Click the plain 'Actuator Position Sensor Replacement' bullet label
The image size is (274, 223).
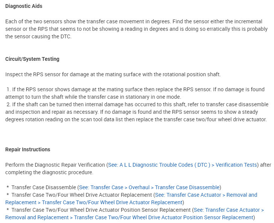pyautogui.click(x=101, y=210)
